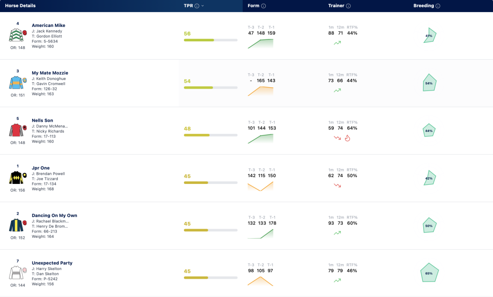Click American Mike's green chevron silks icon
Viewport: 493px width, 297px height.
pos(16,35)
